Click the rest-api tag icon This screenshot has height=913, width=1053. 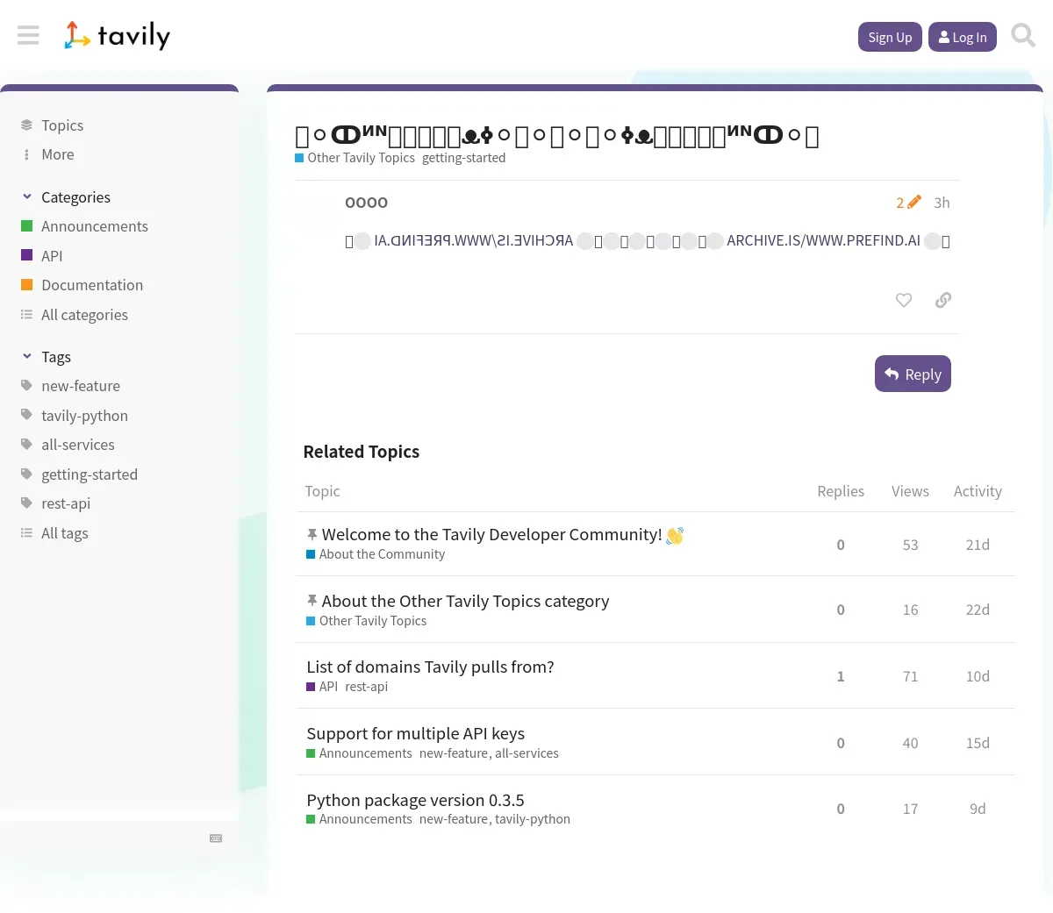point(26,503)
